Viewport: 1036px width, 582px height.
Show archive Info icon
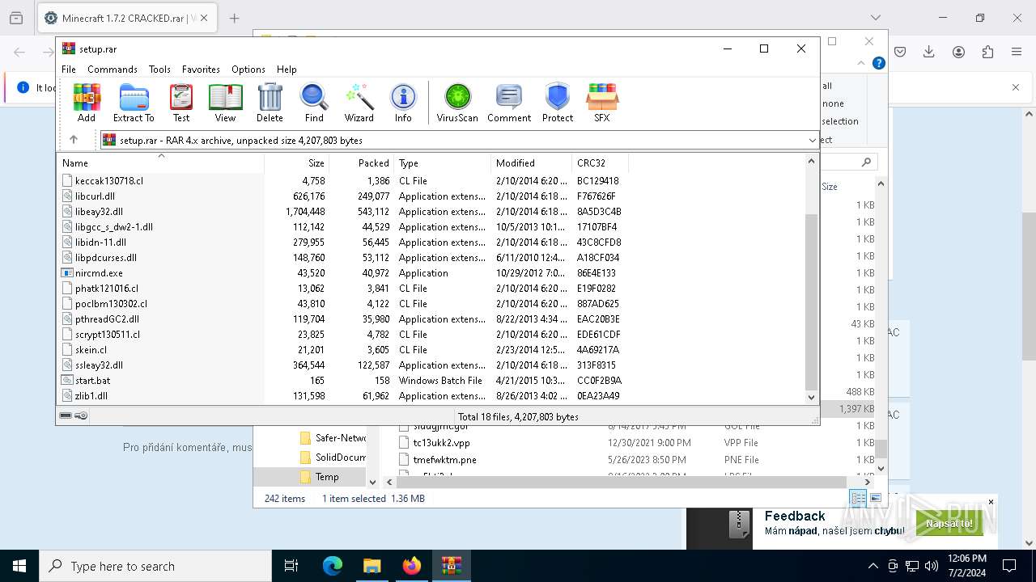tap(403, 103)
